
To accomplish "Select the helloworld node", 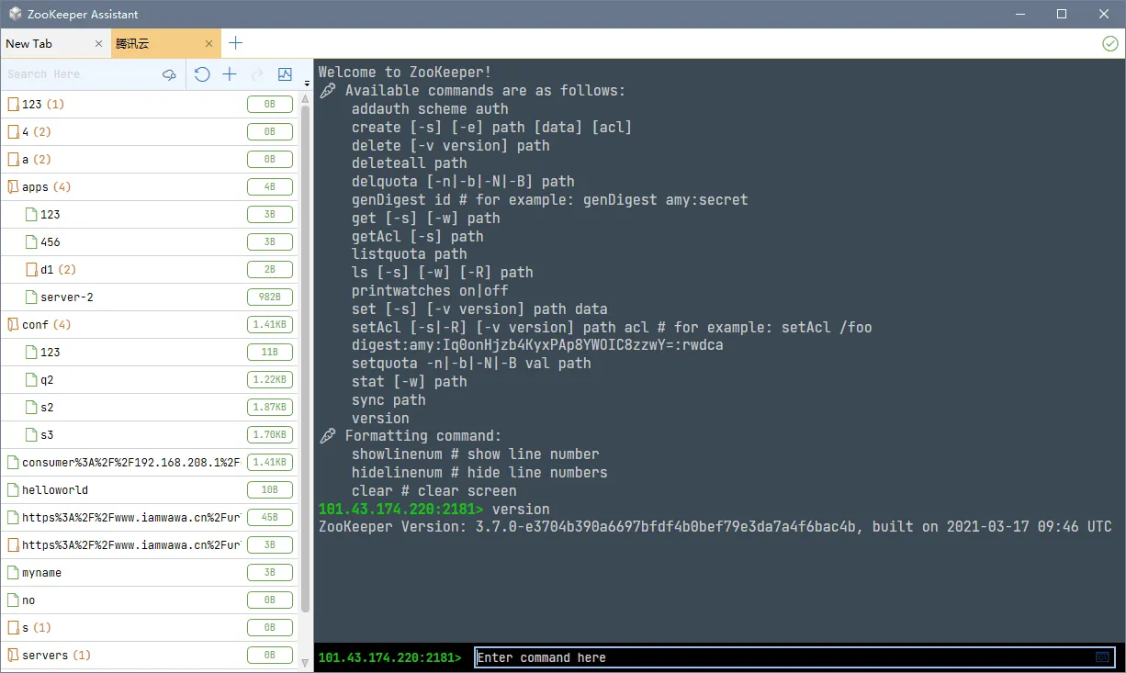I will [x=149, y=490].
